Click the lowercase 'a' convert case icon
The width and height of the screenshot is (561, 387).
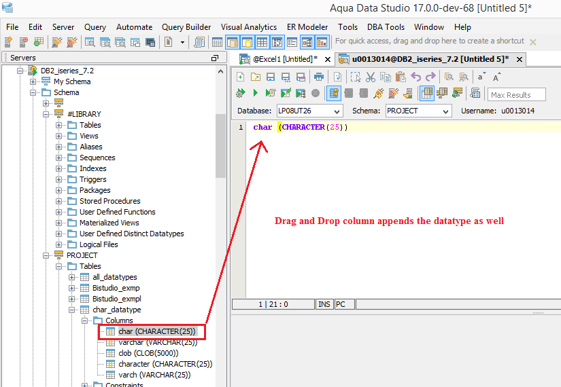(481, 77)
